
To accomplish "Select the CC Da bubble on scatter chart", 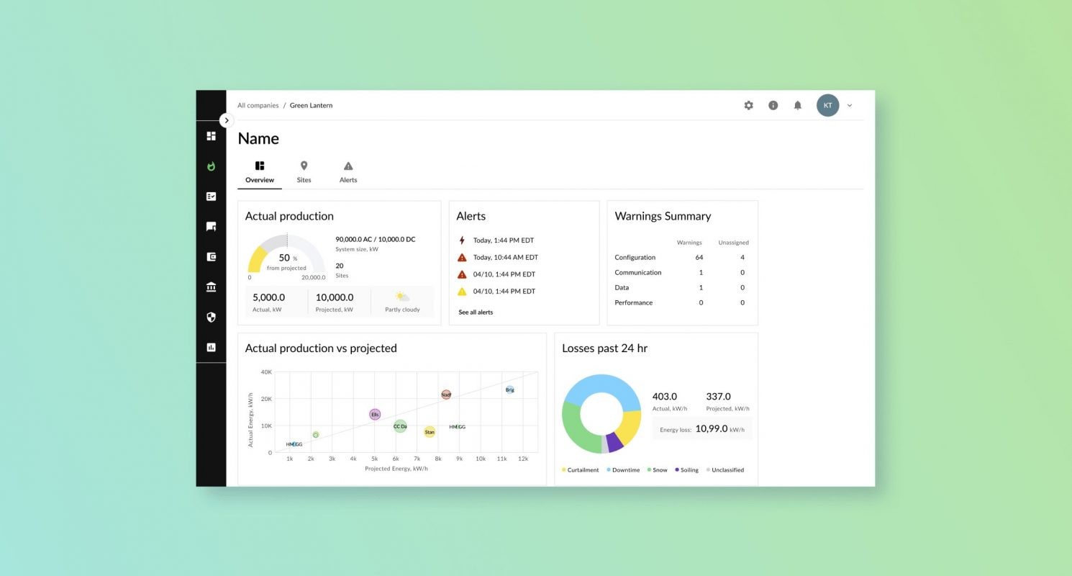I will [400, 426].
